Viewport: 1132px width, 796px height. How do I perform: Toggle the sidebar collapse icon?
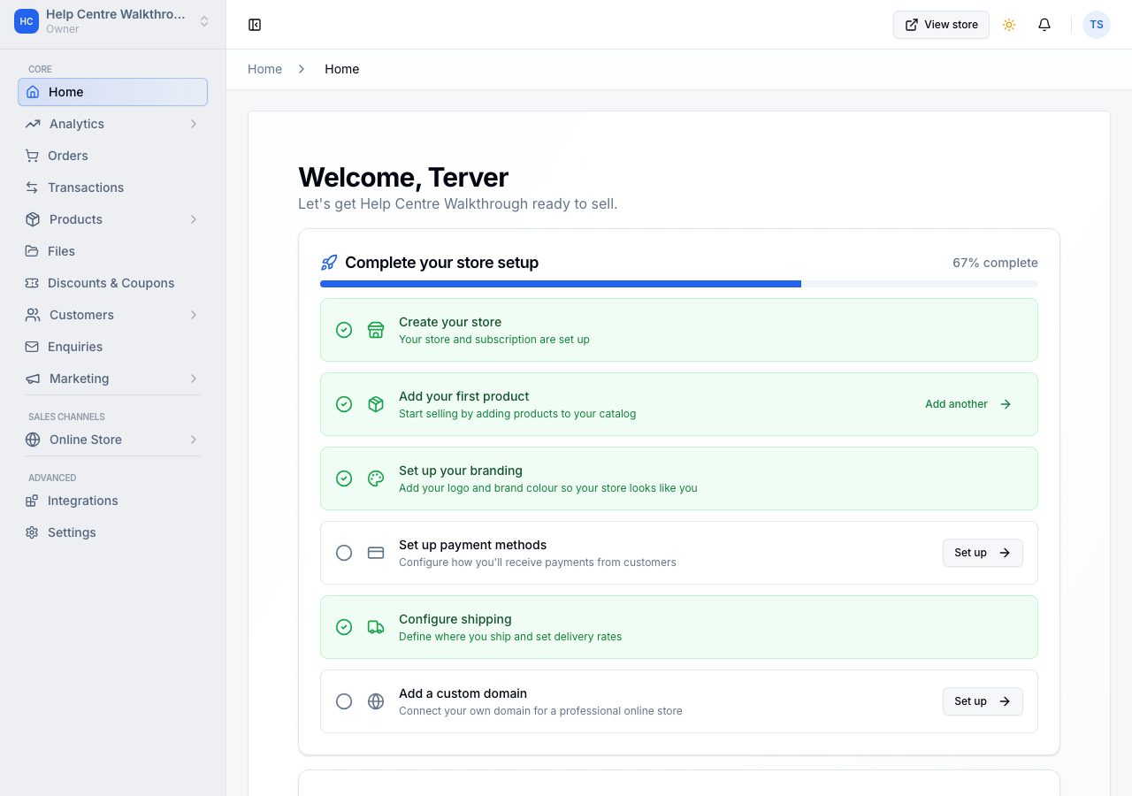click(255, 25)
